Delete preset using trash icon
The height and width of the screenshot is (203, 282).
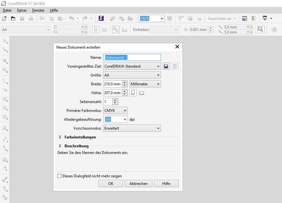pos(175,66)
